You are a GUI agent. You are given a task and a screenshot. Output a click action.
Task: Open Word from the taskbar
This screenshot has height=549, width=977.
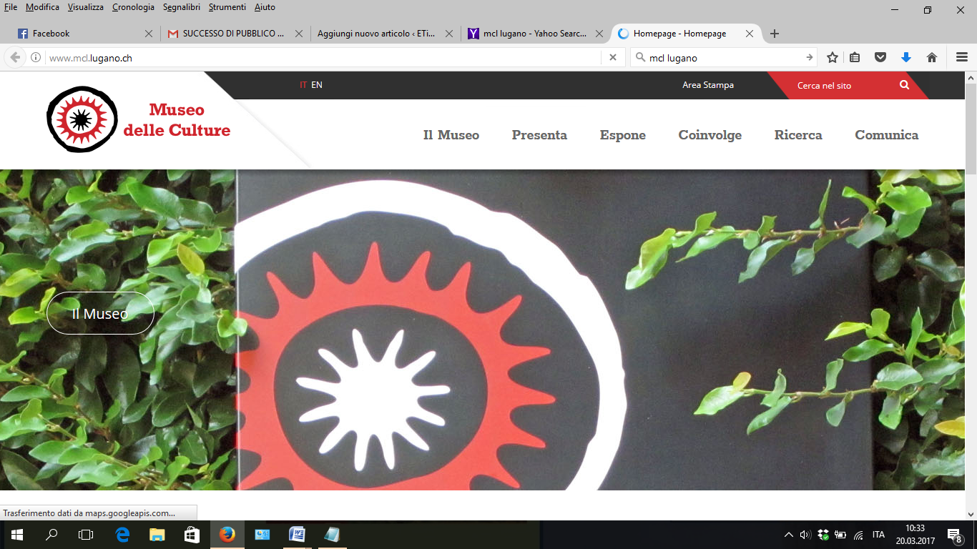pyautogui.click(x=297, y=534)
